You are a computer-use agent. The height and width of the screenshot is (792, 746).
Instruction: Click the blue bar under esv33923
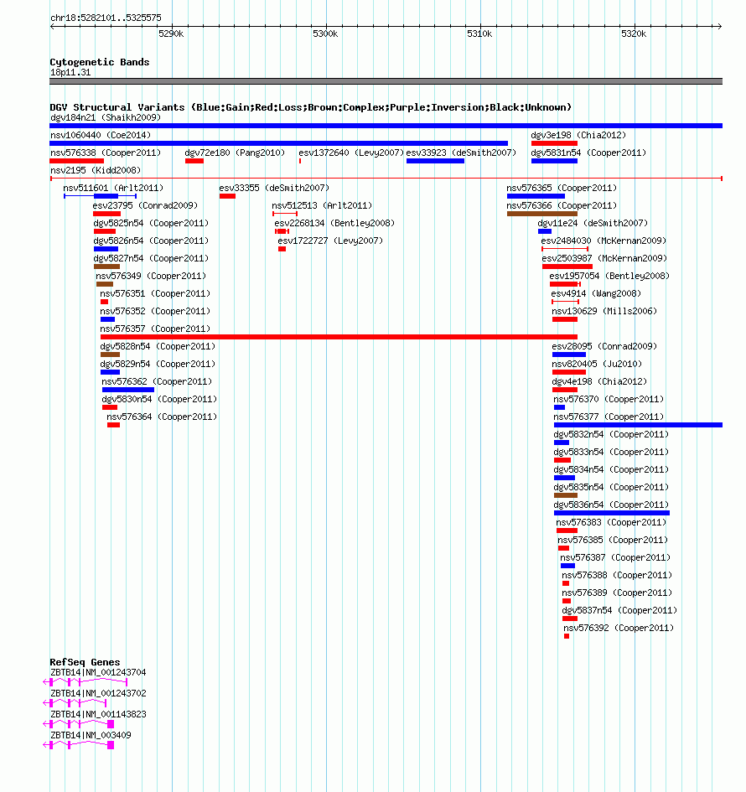(x=435, y=161)
